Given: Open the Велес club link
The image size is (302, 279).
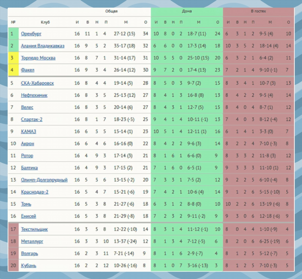Looking at the screenshot, I should 27,107.
